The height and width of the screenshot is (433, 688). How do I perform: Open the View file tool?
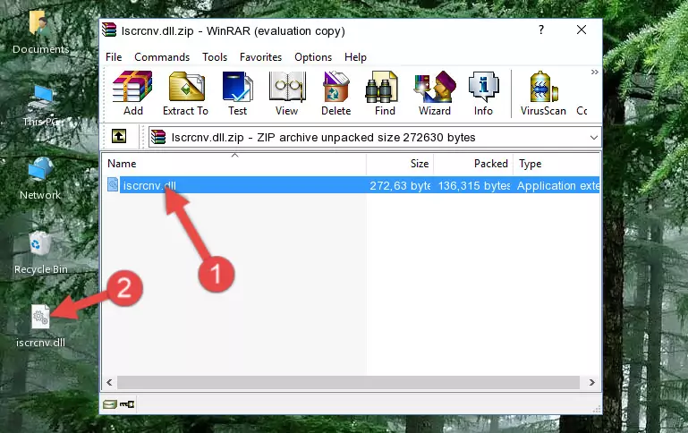tap(287, 93)
